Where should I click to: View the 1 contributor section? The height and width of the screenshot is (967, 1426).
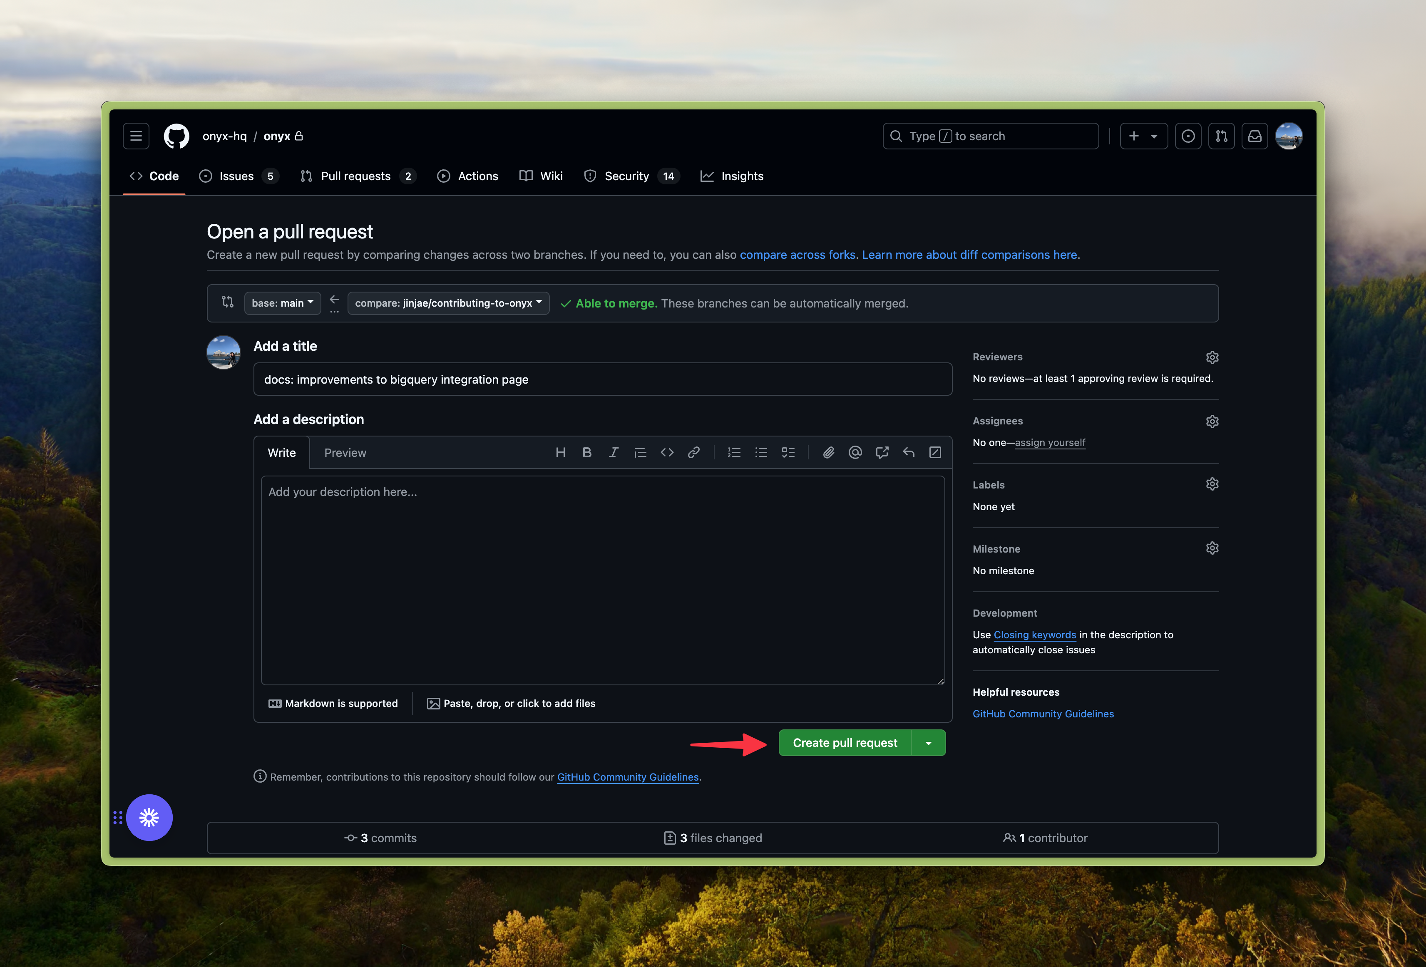coord(1045,838)
